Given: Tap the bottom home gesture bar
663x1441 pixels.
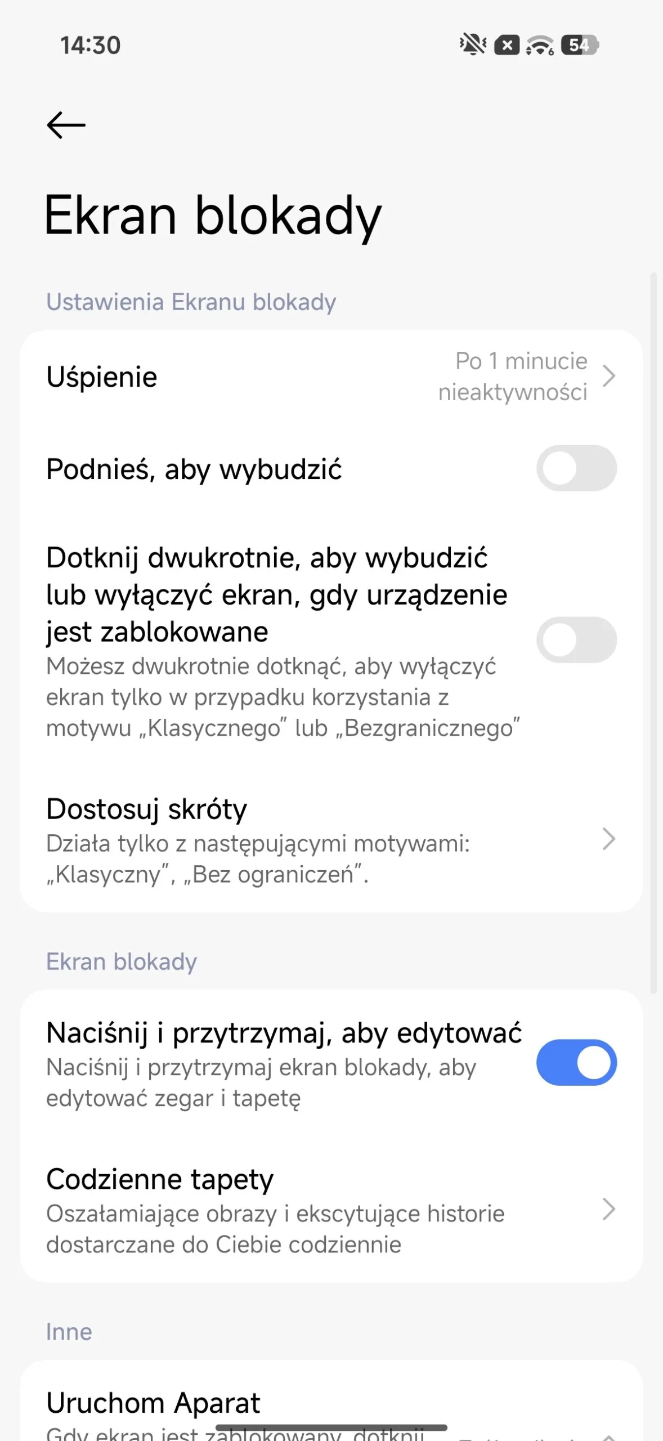Looking at the screenshot, I should pos(331,1427).
